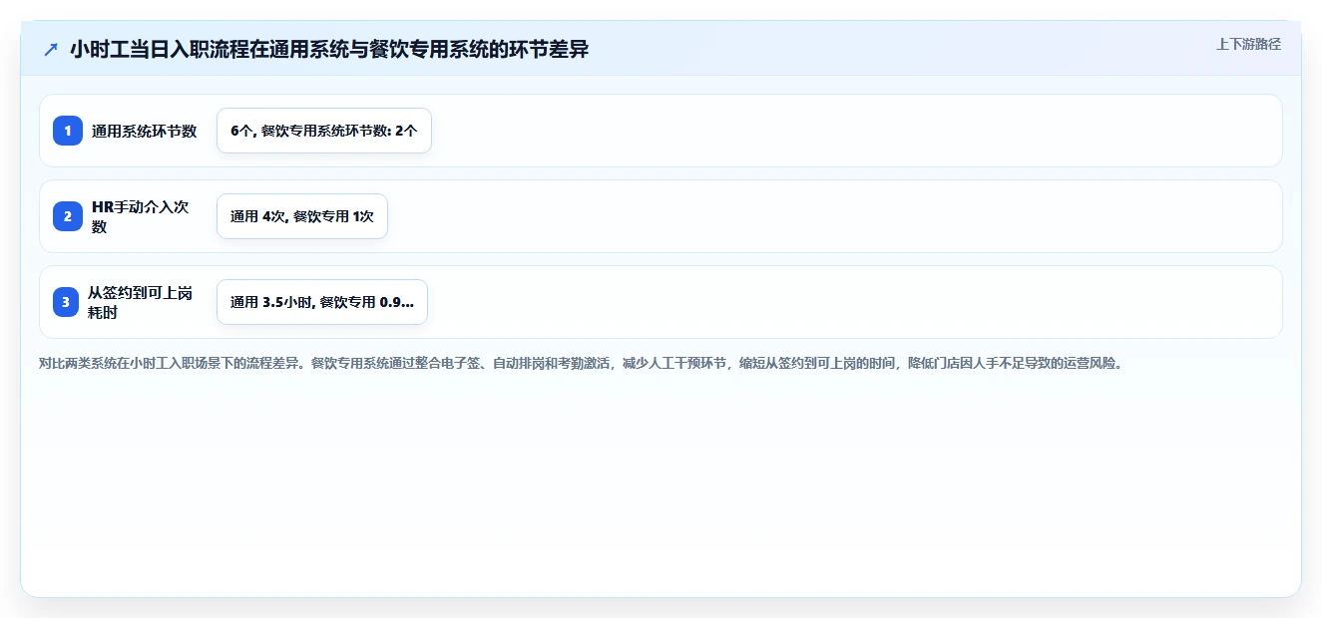
Task: Click the value chip 通用 4次, 餐饮专用 1次
Action: (302, 216)
